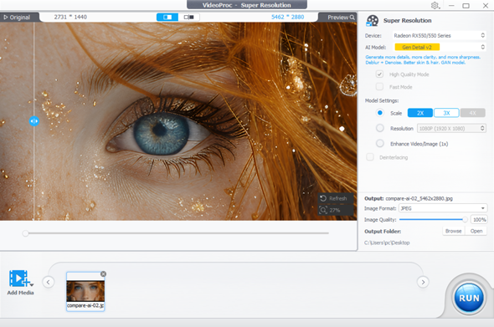Select the side-by-side compare mode button
This screenshot has width=494, height=327.
(x=189, y=17)
